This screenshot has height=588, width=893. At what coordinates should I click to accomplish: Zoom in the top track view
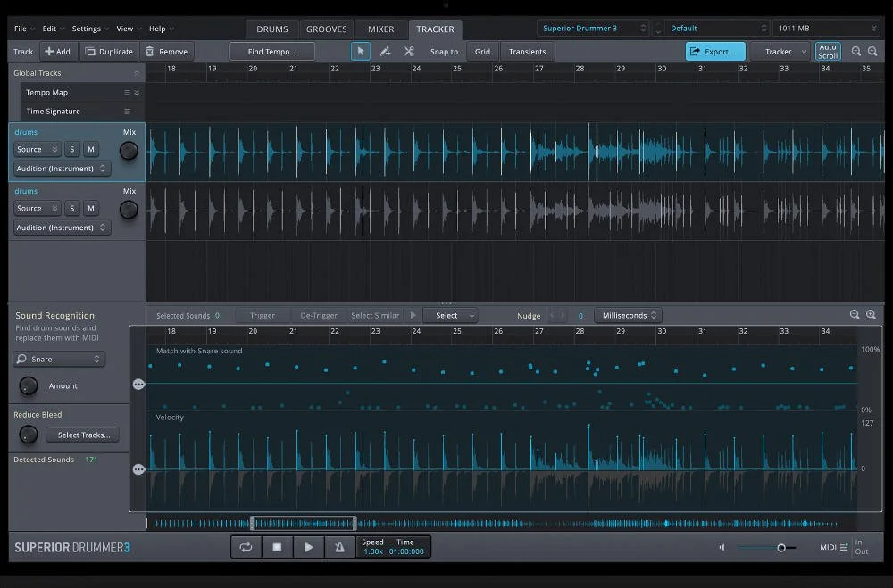click(872, 51)
